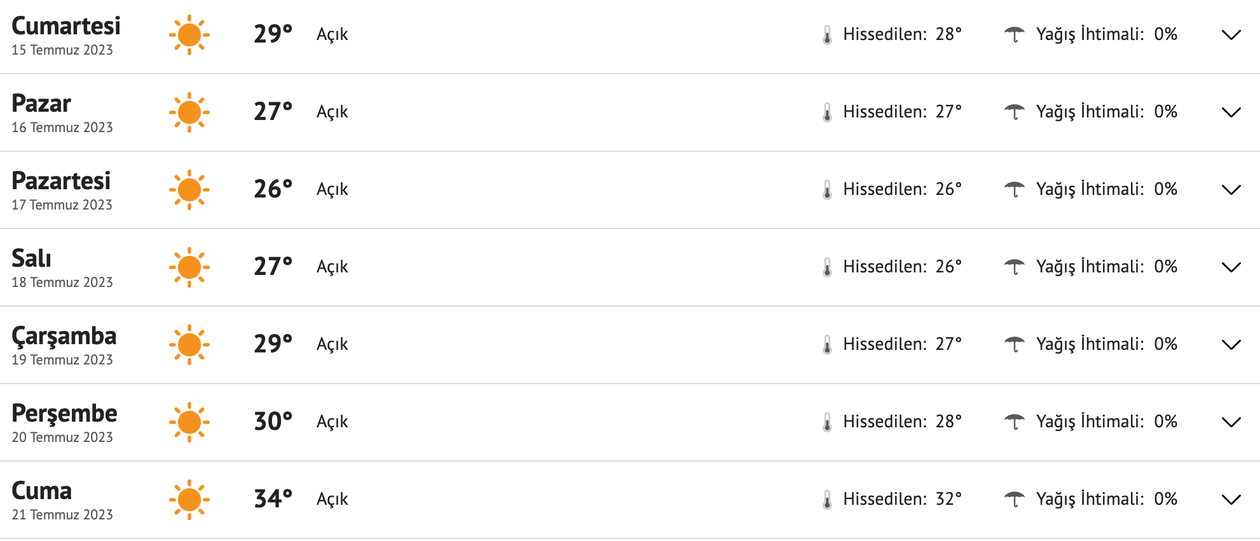This screenshot has height=541, width=1260.
Task: Click Hissedilen: 26° in Pazartesi row
Action: point(902,189)
